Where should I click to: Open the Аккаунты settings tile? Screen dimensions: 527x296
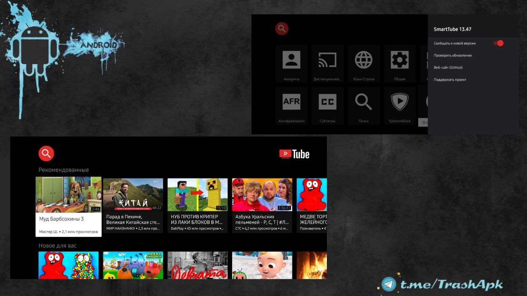pyautogui.click(x=291, y=63)
